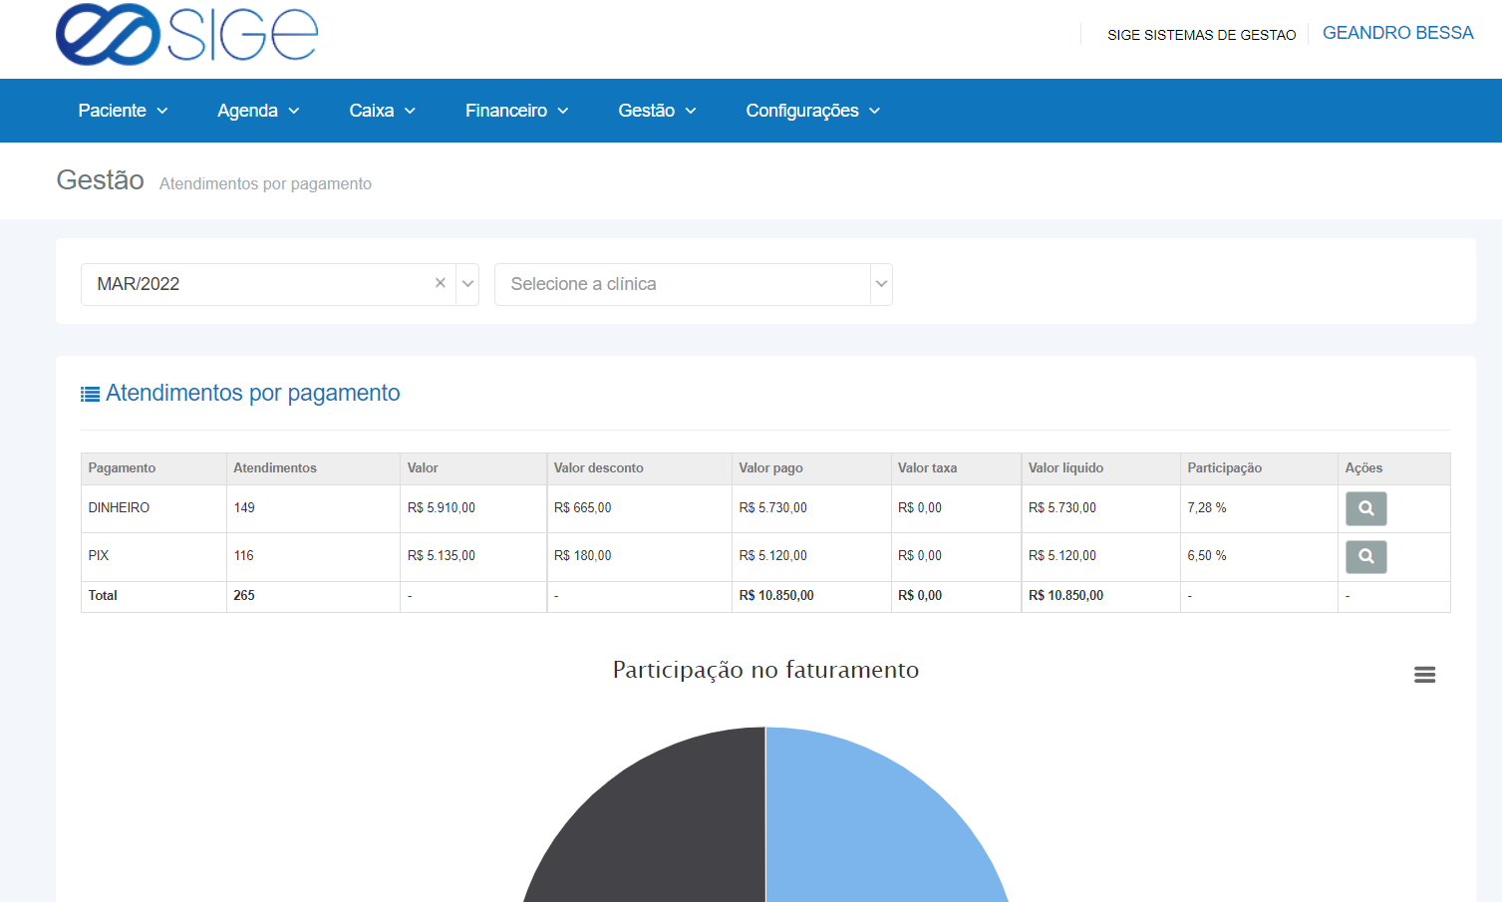Open the Paciente menu

click(123, 111)
